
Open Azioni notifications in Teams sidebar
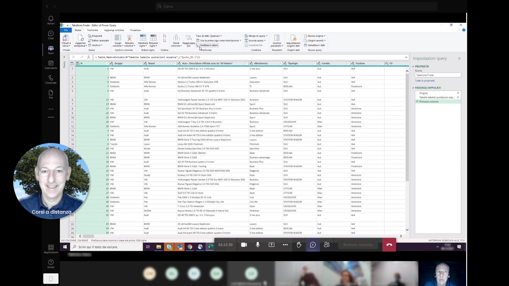[x=51, y=20]
